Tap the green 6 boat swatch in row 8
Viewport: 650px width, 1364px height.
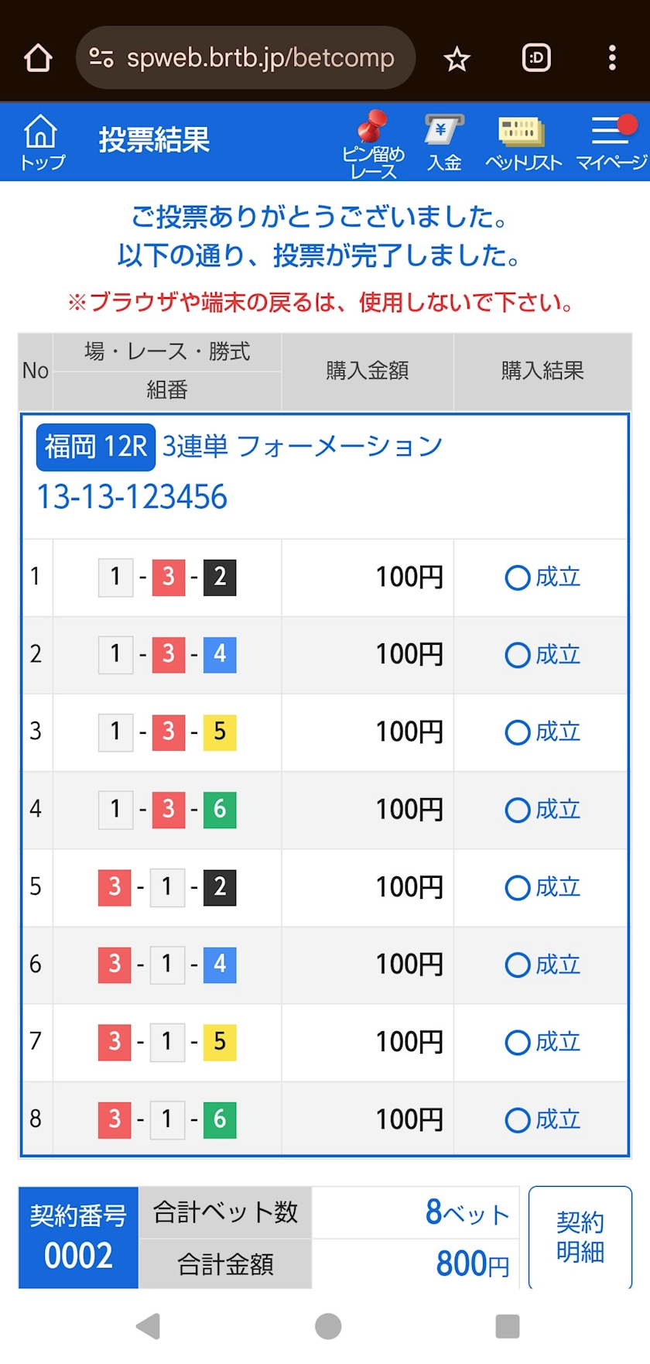220,1119
